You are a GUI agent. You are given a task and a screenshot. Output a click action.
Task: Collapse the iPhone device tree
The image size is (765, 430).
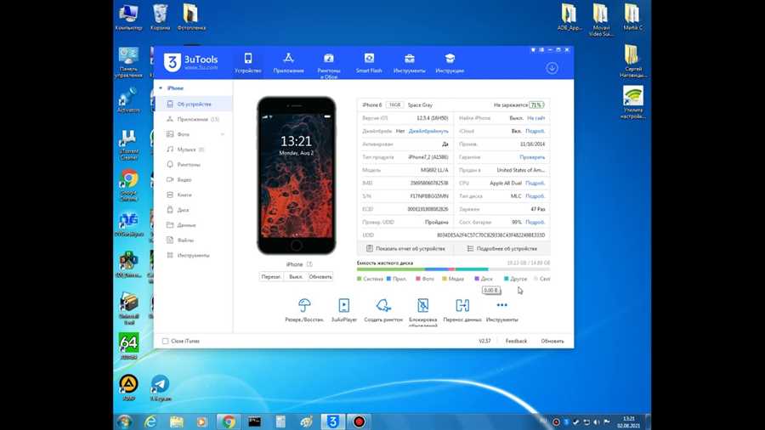161,88
